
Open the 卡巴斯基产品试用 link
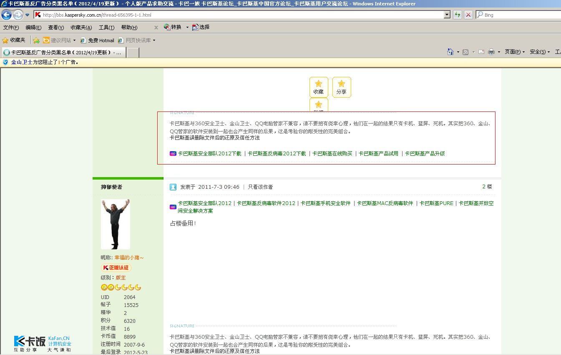point(378,154)
